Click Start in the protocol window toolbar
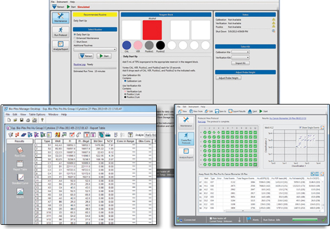This screenshot has width=330, height=229. (x=264, y=111)
